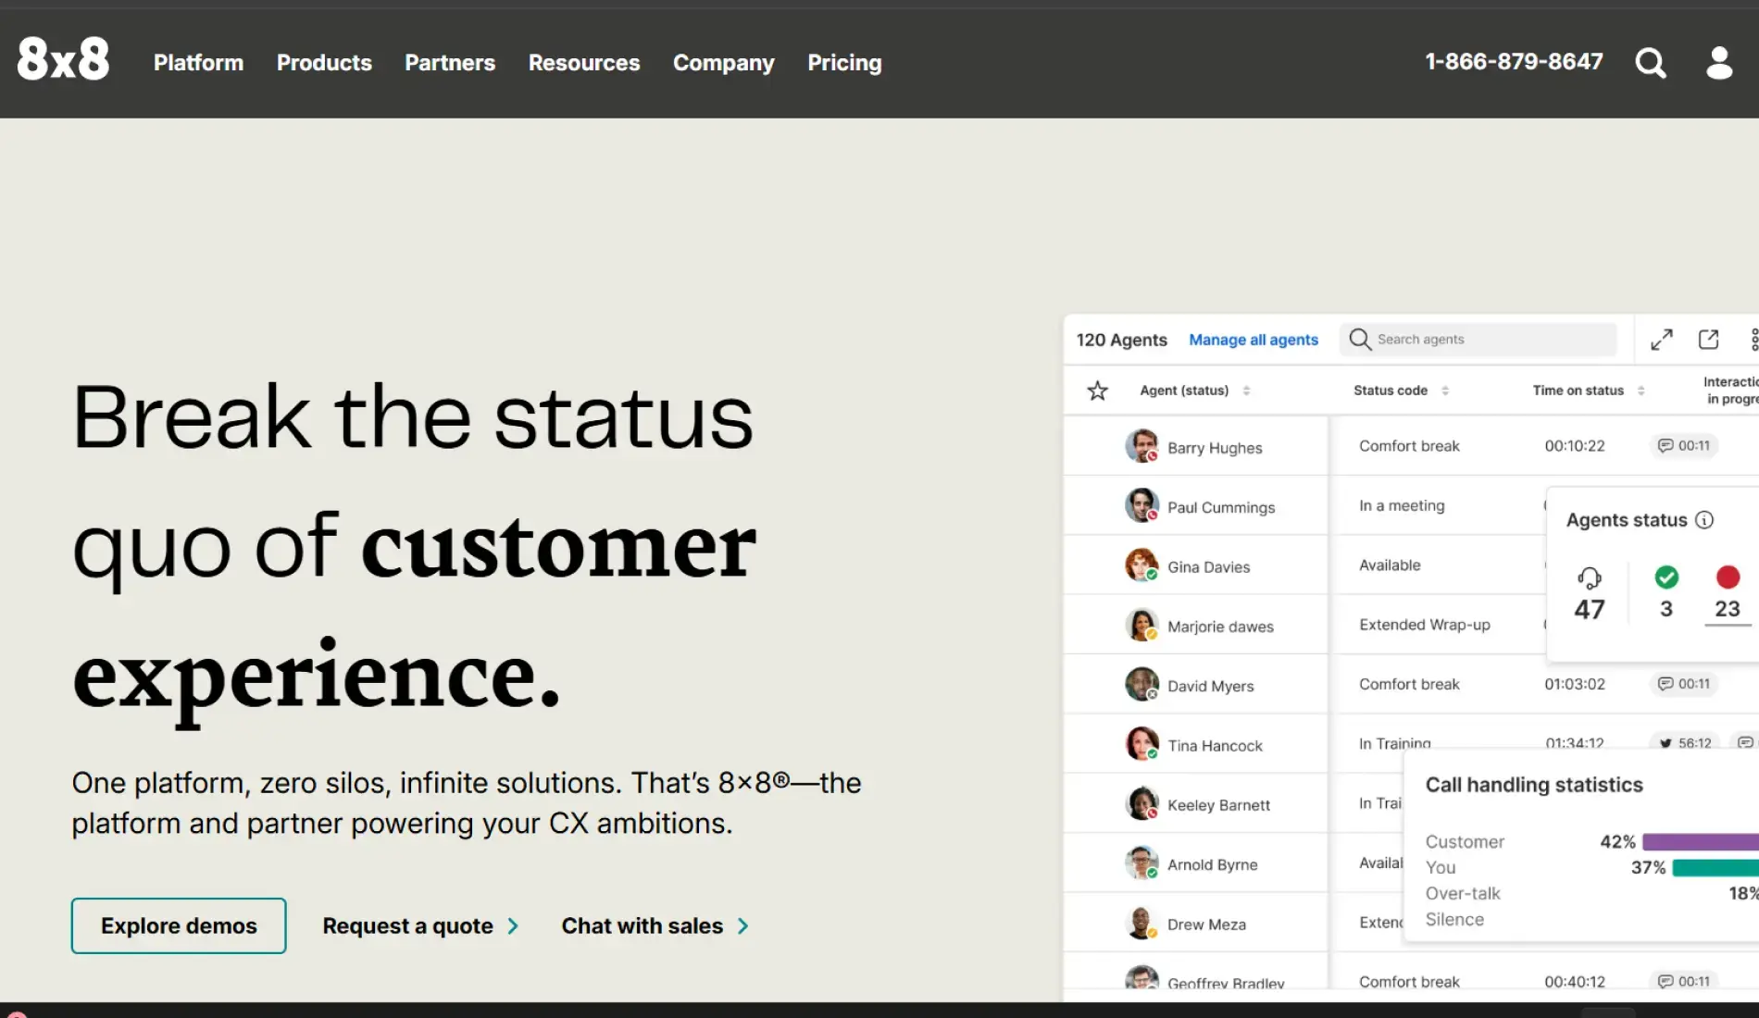Click the 120 Agents heading
This screenshot has width=1759, height=1018.
coord(1121,340)
